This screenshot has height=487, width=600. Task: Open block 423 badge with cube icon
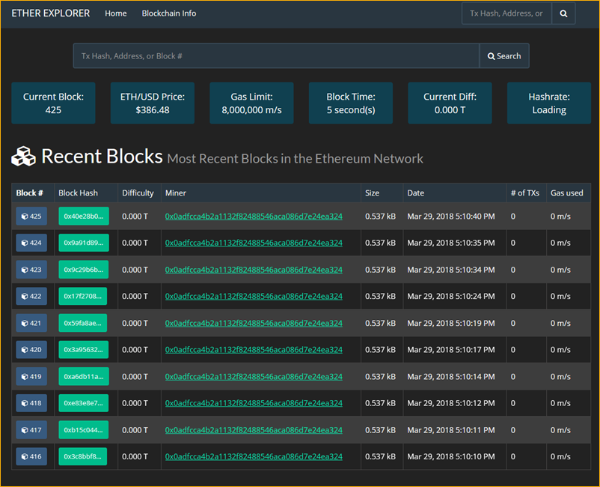[x=31, y=270]
